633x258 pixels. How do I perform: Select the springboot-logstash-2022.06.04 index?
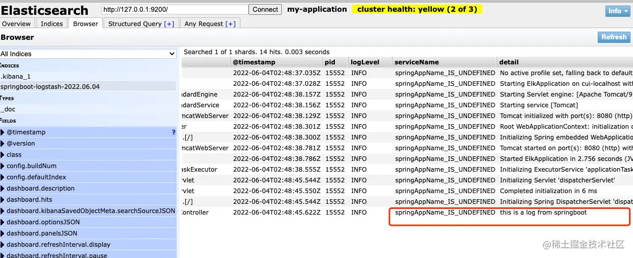coord(88,87)
